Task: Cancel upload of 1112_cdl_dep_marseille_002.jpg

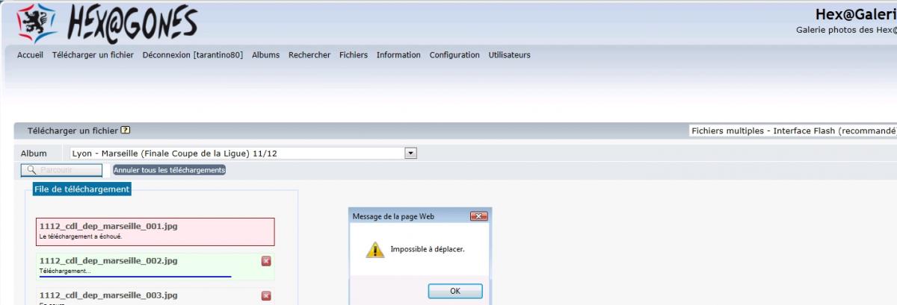Action: coord(266,261)
